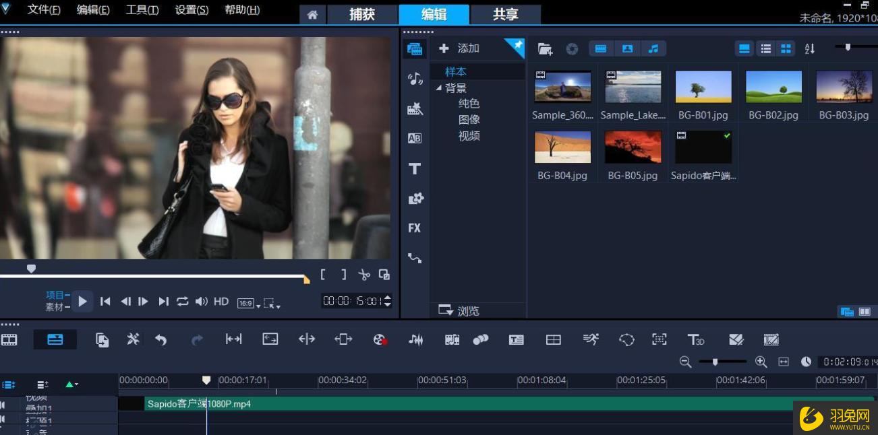Split the clip with the scissors icon
Image resolution: width=878 pixels, height=435 pixels.
[364, 275]
